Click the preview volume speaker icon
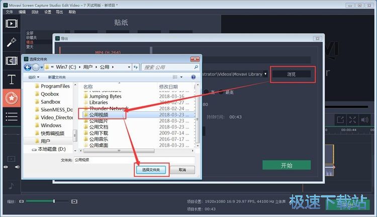Image resolution: width=377 pixels, height=217 pixels. (365, 120)
